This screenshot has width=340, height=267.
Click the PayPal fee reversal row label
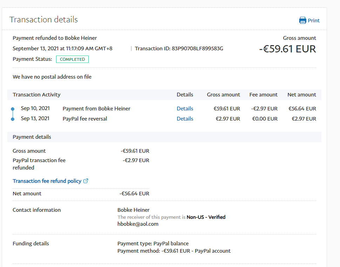click(85, 119)
